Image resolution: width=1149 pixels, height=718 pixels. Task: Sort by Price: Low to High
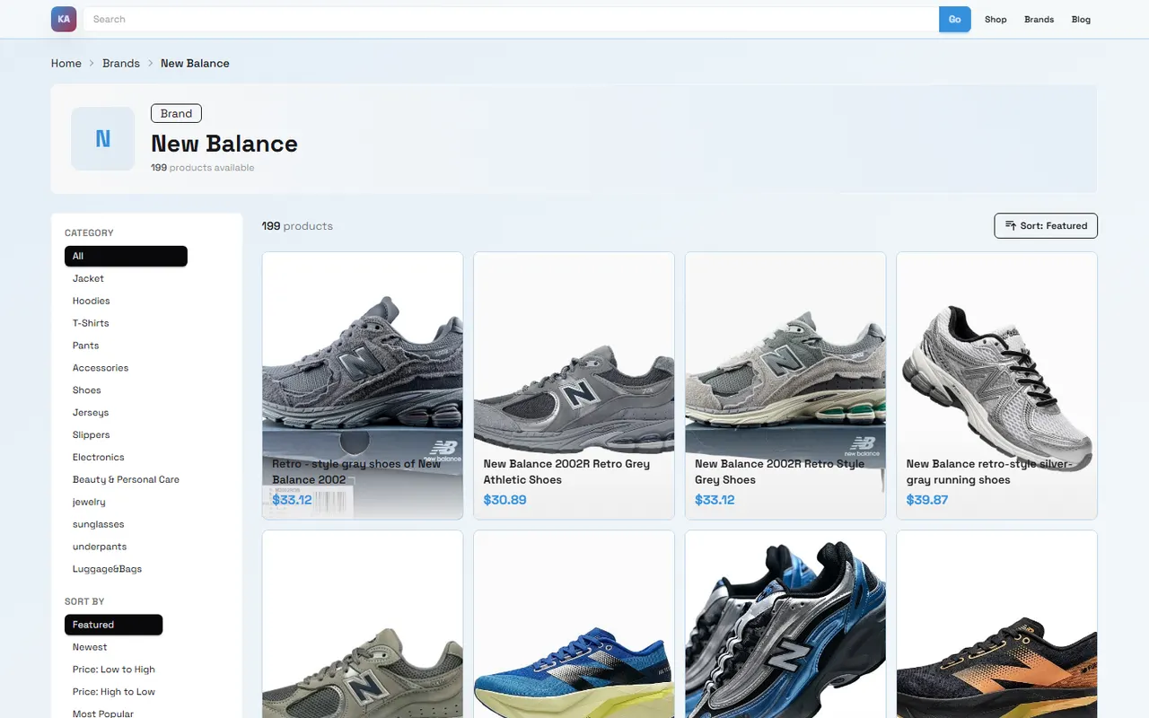click(x=114, y=670)
